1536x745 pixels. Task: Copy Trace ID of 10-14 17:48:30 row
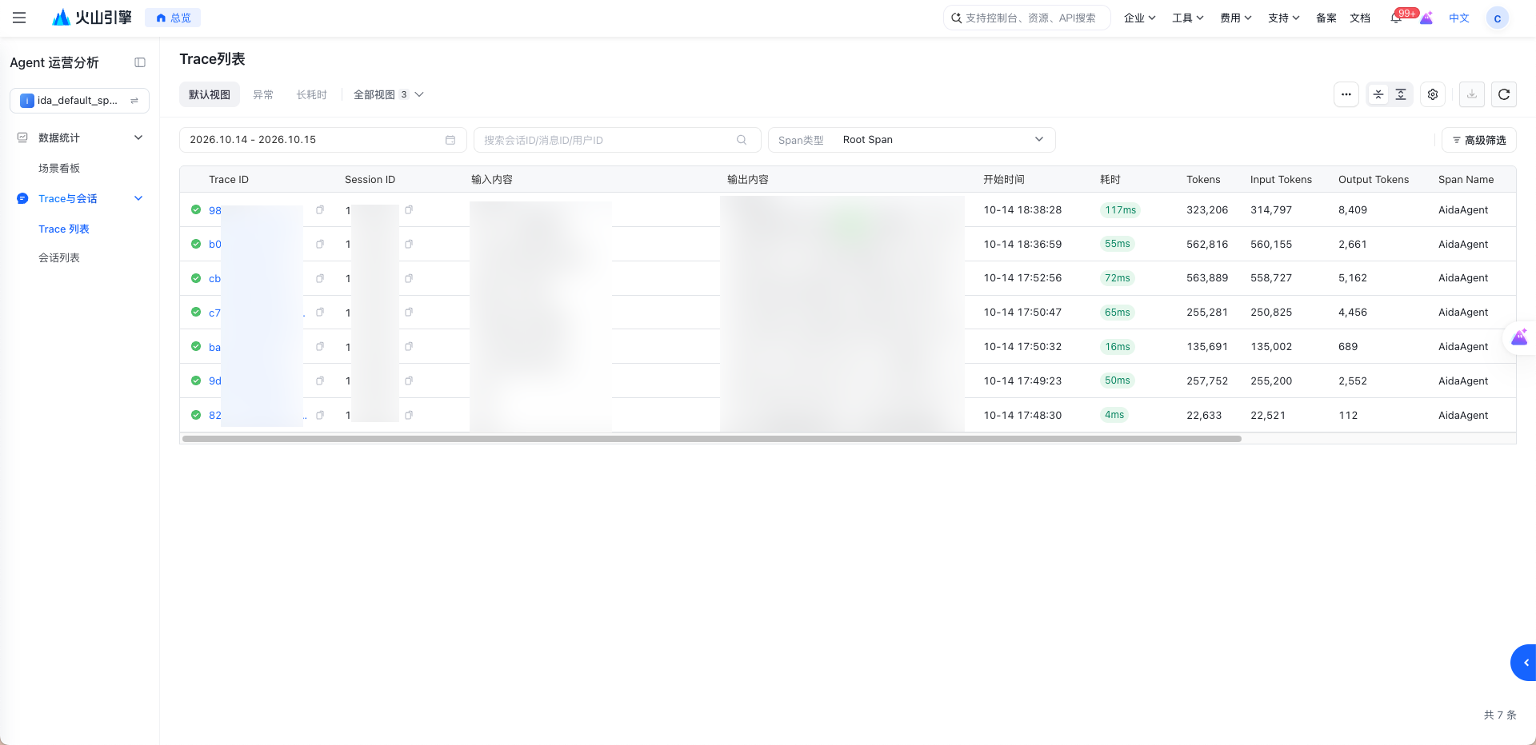coord(320,415)
